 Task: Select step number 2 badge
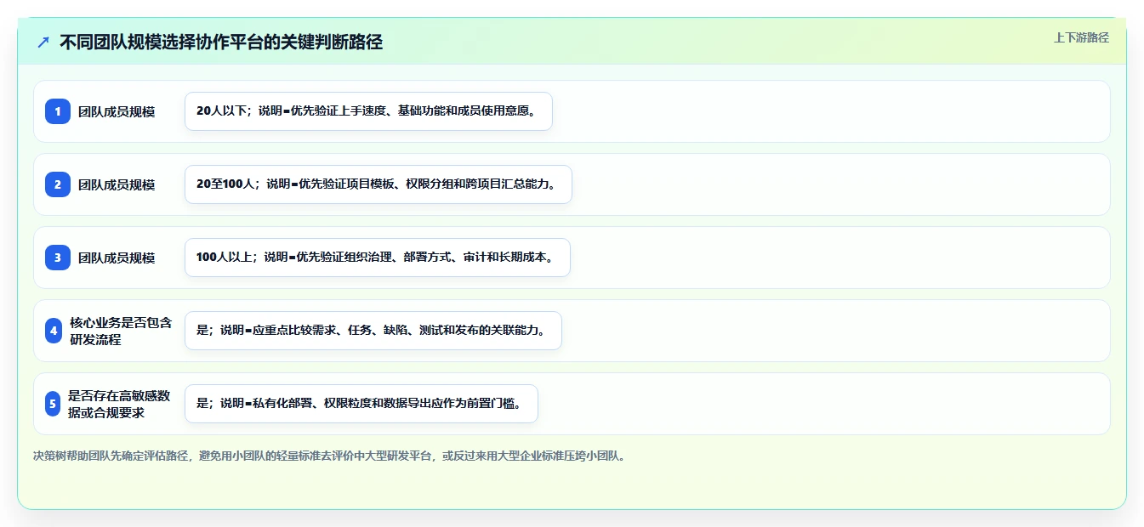tap(58, 184)
